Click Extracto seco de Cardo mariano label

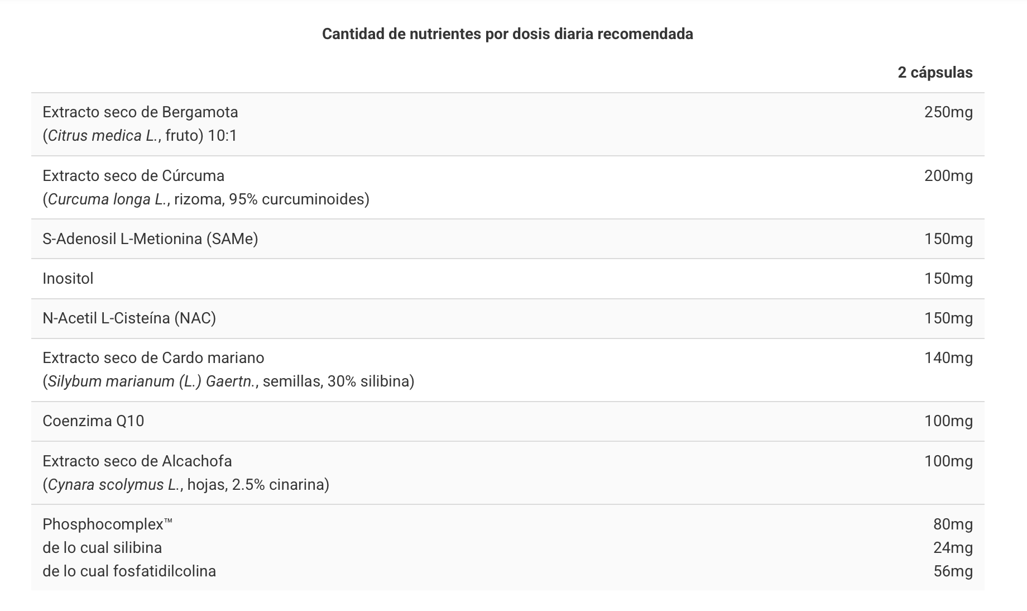point(153,358)
